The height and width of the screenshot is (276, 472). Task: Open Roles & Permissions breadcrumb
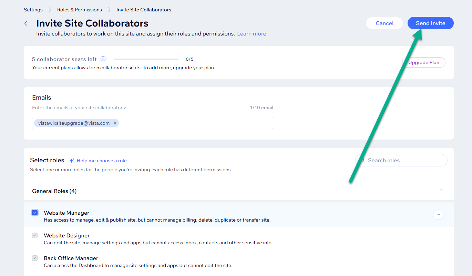pos(80,10)
